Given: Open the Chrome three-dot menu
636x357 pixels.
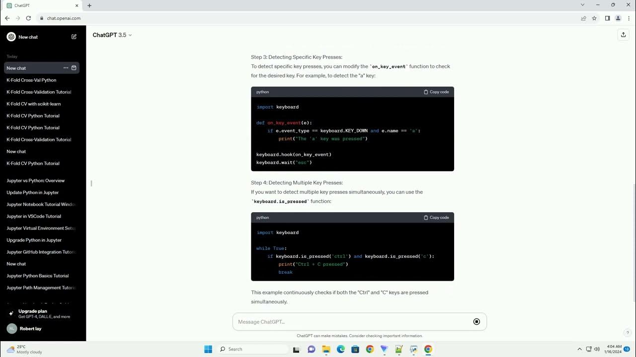Looking at the screenshot, I should point(629,18).
